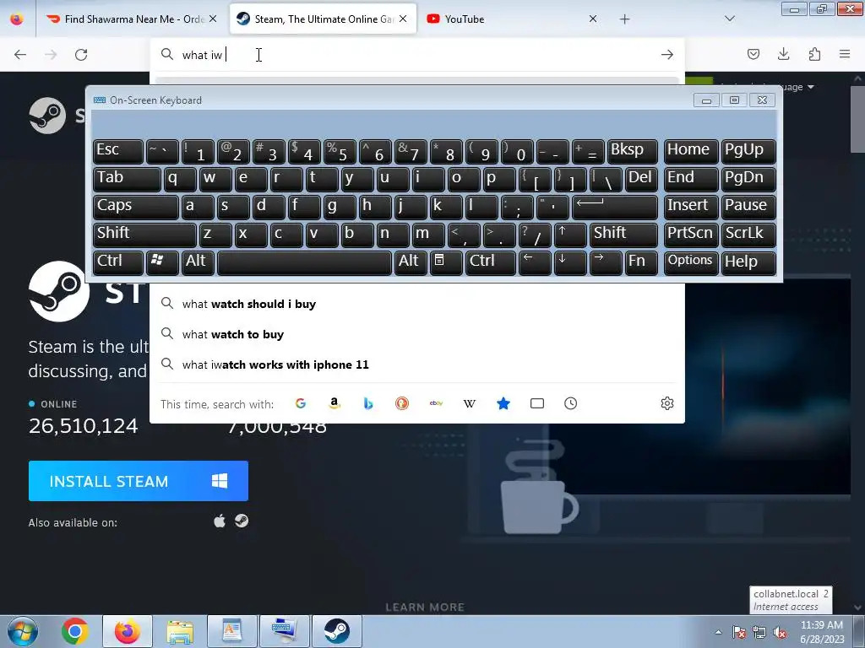
Task: Click Help key on On-Screen Keyboard
Action: pyautogui.click(x=748, y=262)
